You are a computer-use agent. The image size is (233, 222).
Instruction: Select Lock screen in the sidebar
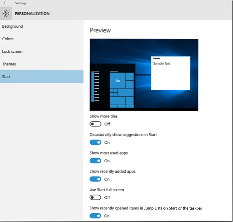pos(12,52)
